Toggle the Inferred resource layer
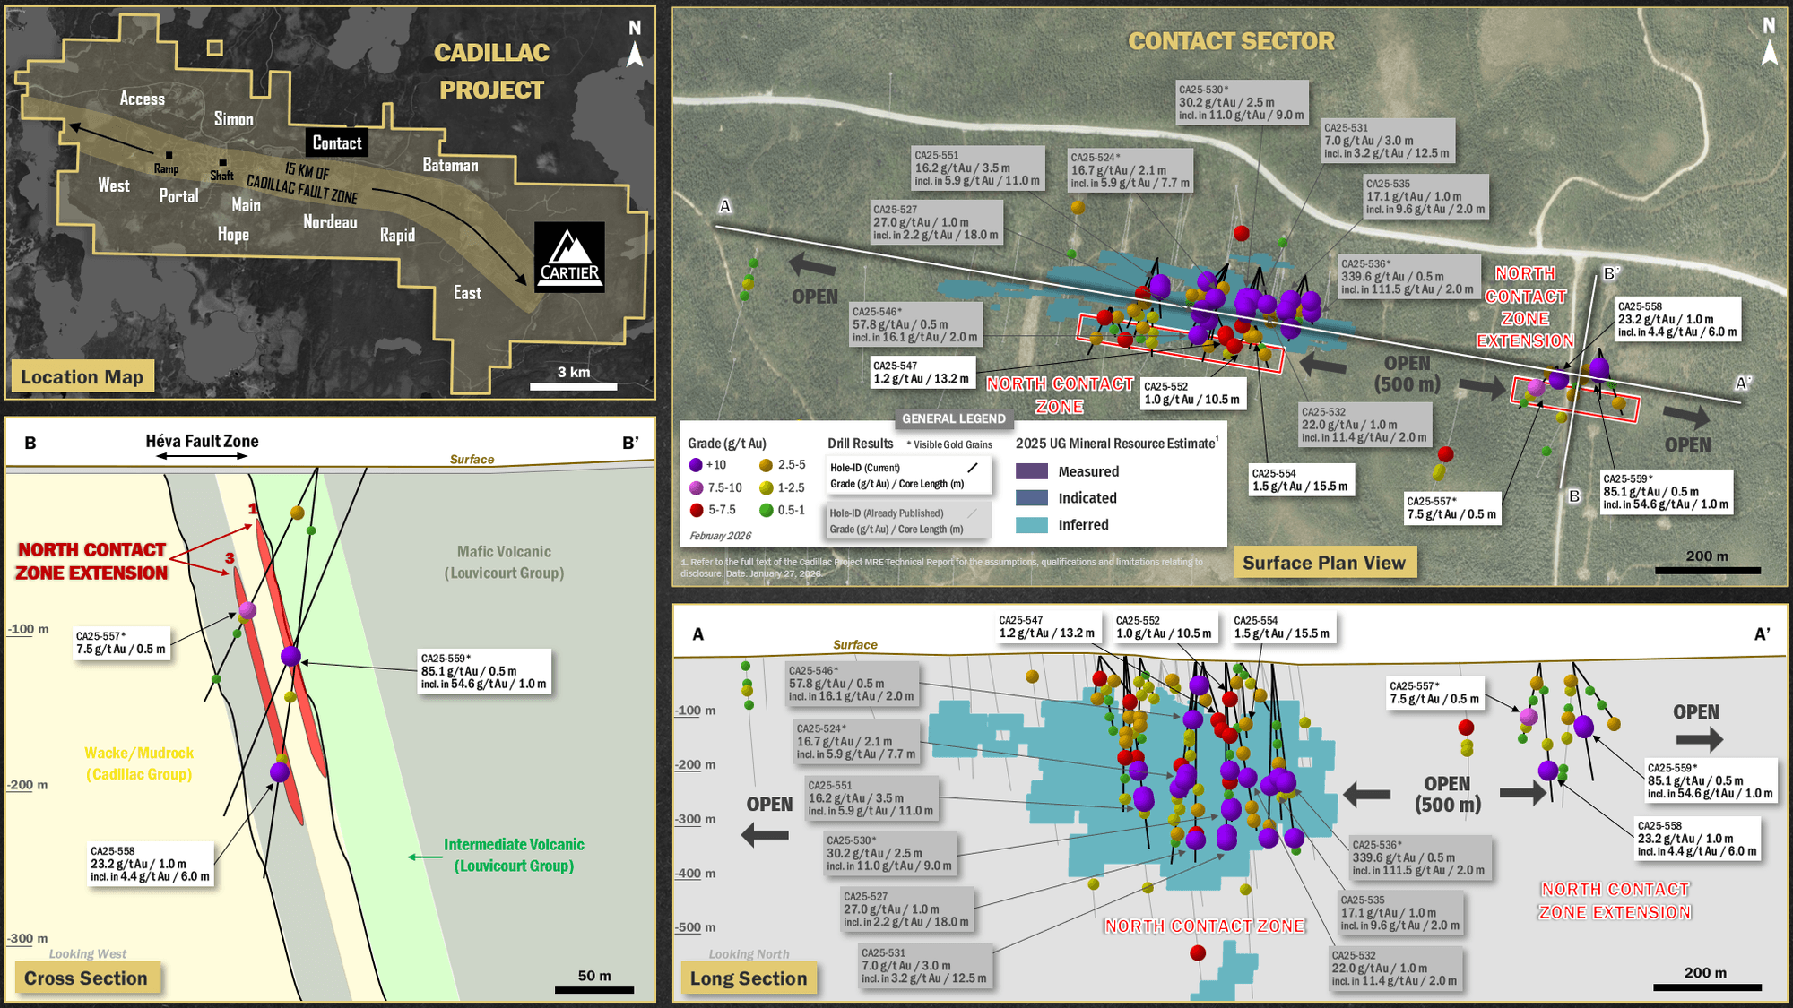The width and height of the screenshot is (1793, 1008). (x=1031, y=527)
